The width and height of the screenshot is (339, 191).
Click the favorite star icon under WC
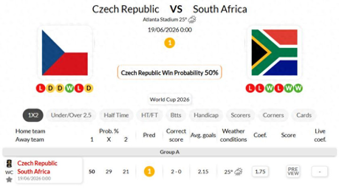pos(9,180)
